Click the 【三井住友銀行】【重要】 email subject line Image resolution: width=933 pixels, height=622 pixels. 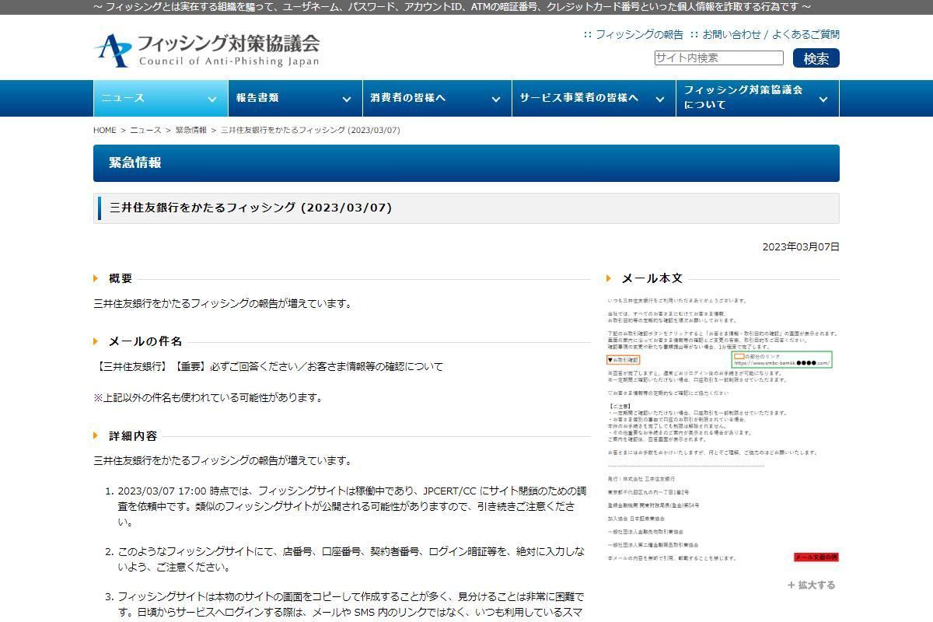click(268, 366)
